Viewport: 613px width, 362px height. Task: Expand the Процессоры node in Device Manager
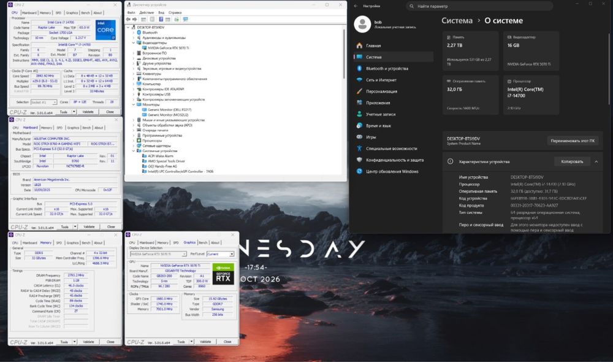(x=134, y=141)
